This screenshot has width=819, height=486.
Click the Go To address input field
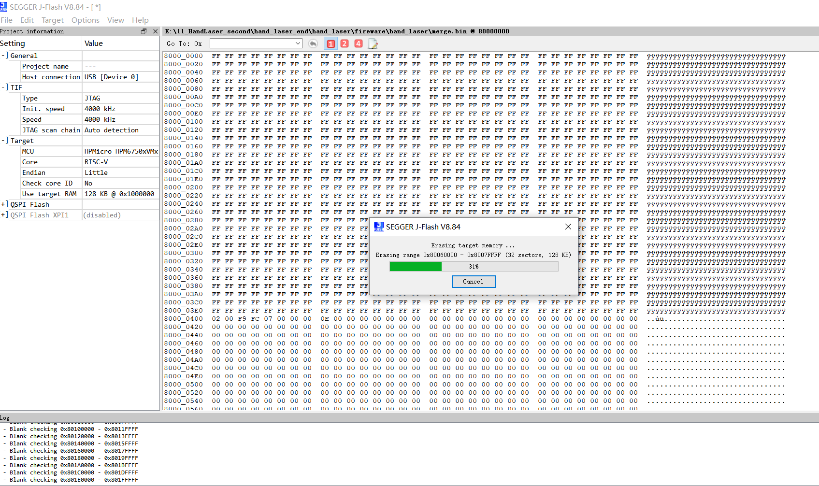252,43
